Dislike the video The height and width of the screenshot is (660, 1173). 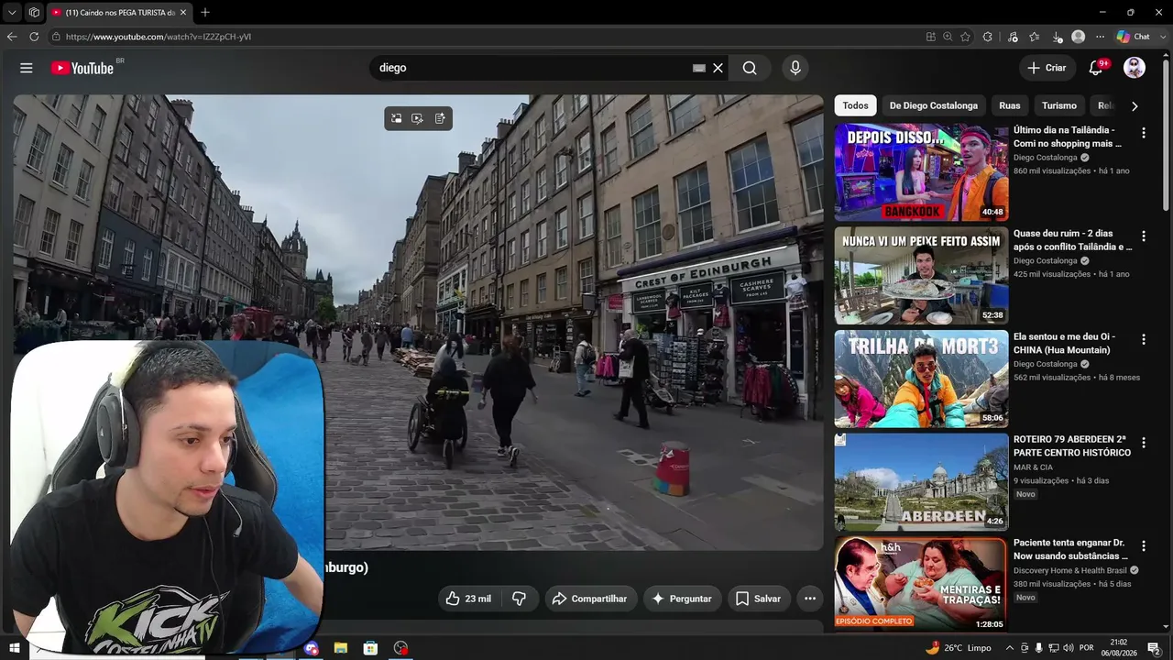[519, 599]
